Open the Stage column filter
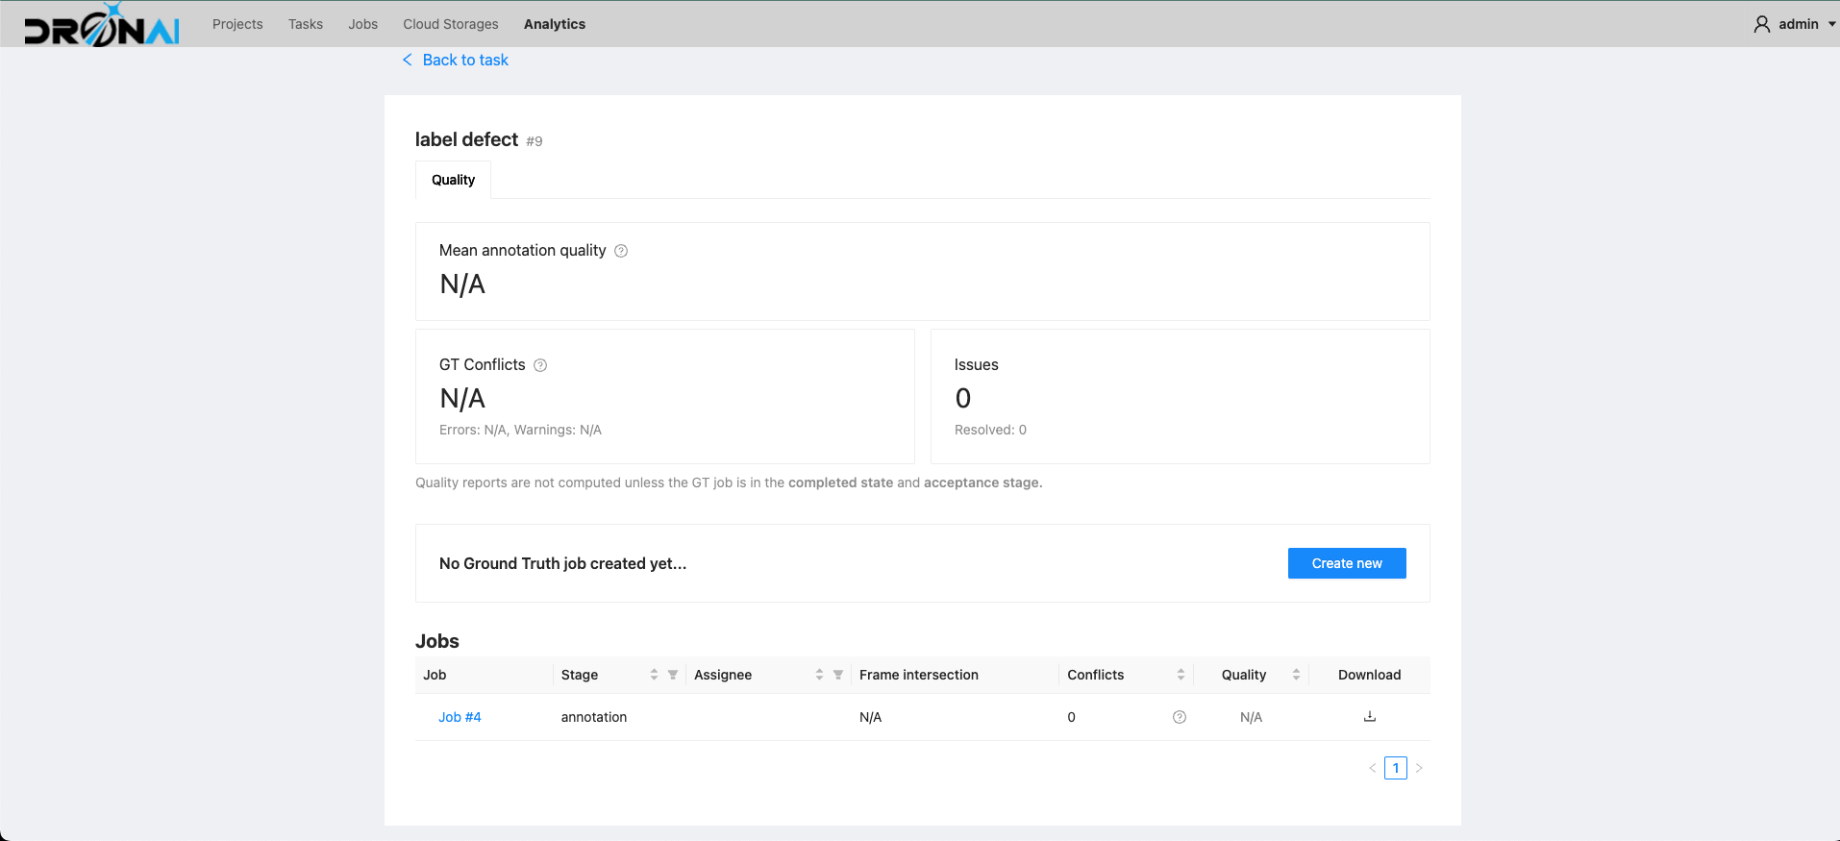This screenshot has height=841, width=1840. (x=673, y=675)
